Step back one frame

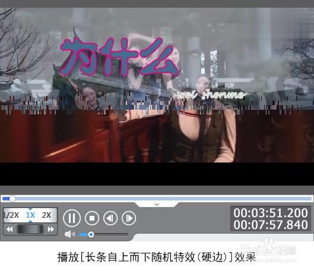pyautogui.click(x=110, y=218)
